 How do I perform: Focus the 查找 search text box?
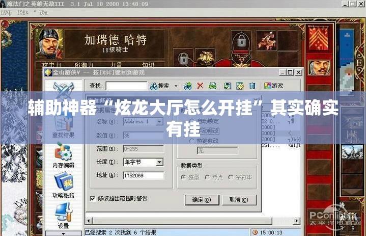pyautogui.click(x=126, y=86)
